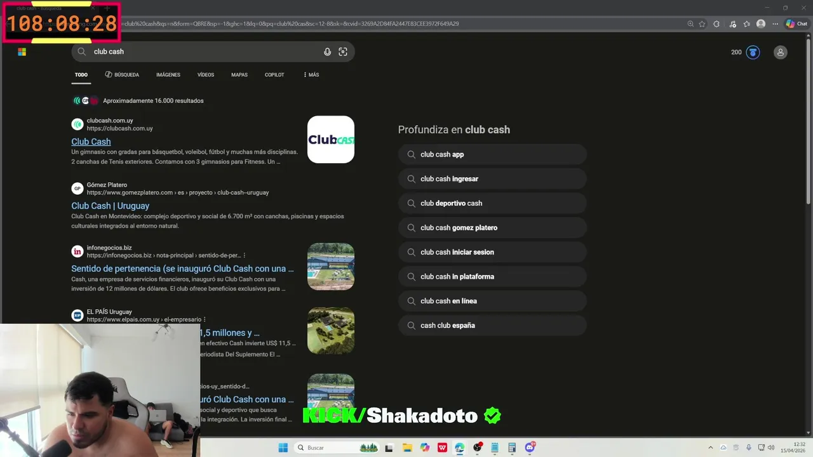The image size is (813, 457).
Task: Open the Bing account profile icon
Action: [x=781, y=52]
